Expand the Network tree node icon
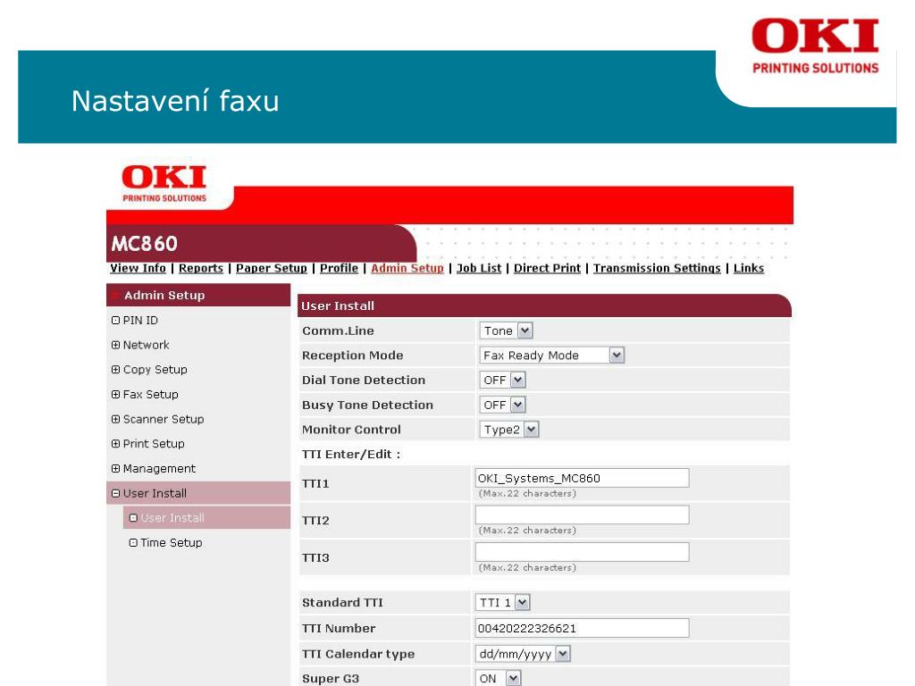The image size is (915, 686). (x=115, y=345)
